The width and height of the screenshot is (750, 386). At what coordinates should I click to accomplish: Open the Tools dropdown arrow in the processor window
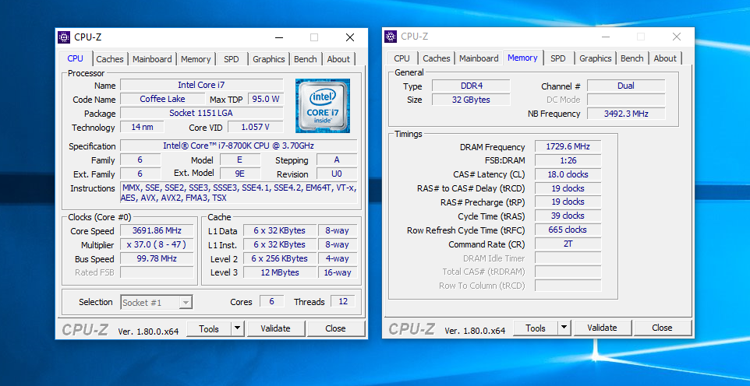tap(238, 328)
